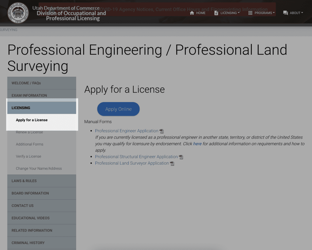Select the Home icon in navigation bar

coord(198,13)
